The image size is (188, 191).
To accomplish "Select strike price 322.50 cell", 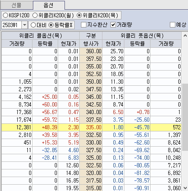I will coord(91,165).
